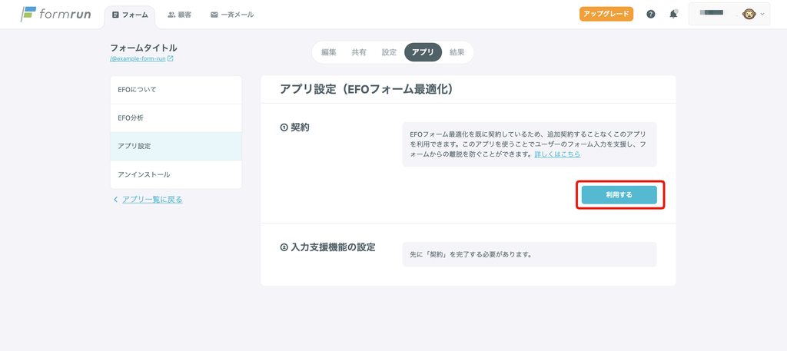Image resolution: width=787 pixels, height=351 pixels.
Task: Go back via アプリ一覧に戻る link
Action: pos(151,200)
